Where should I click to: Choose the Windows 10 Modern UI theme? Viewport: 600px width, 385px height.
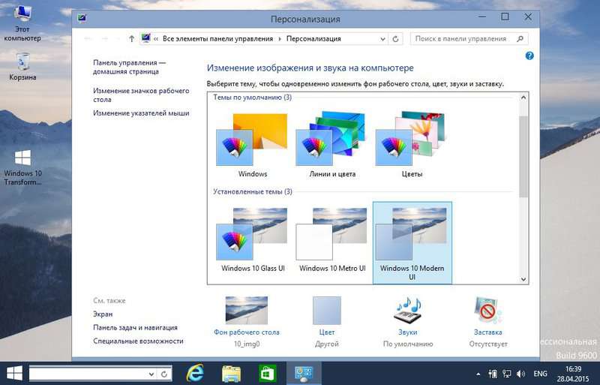[x=412, y=243]
